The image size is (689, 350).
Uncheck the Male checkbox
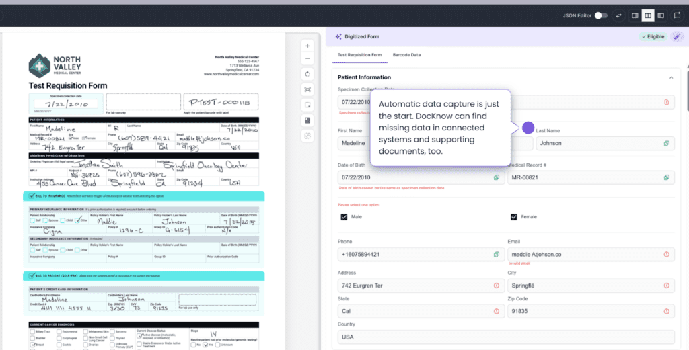pos(344,217)
